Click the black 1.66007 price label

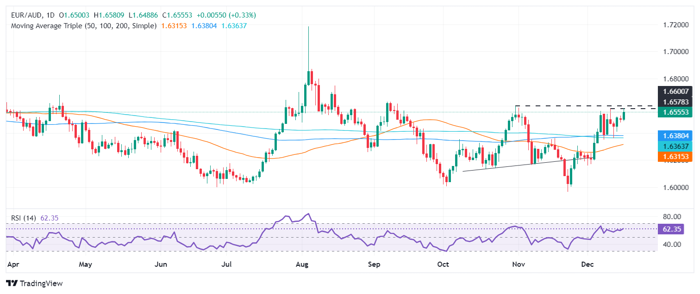coord(676,92)
